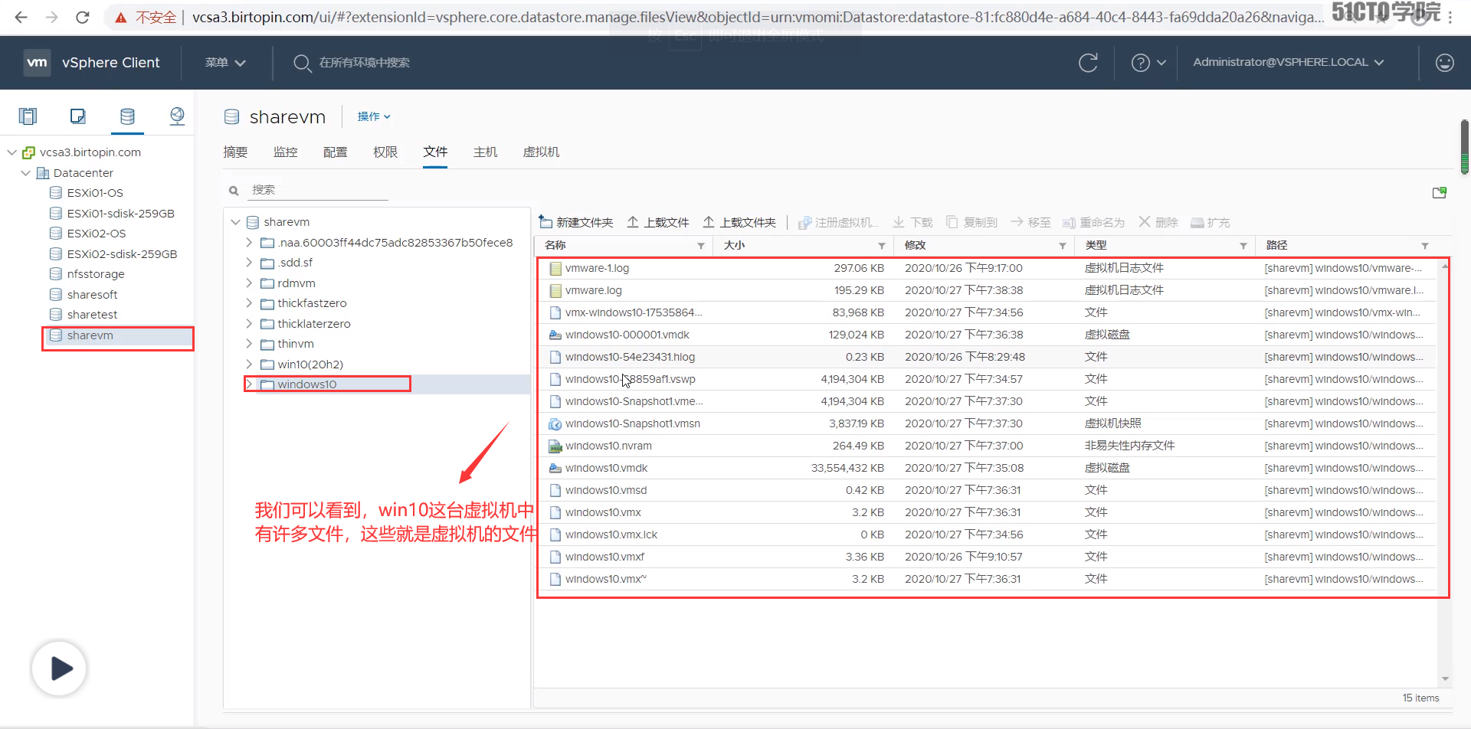Image resolution: width=1471 pixels, height=729 pixels.
Task: Click Upload Files (上载文件) button
Action: (x=658, y=222)
